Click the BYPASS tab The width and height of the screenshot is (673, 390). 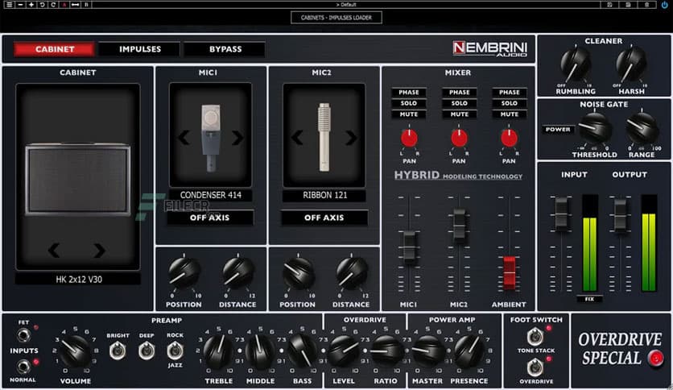point(225,49)
